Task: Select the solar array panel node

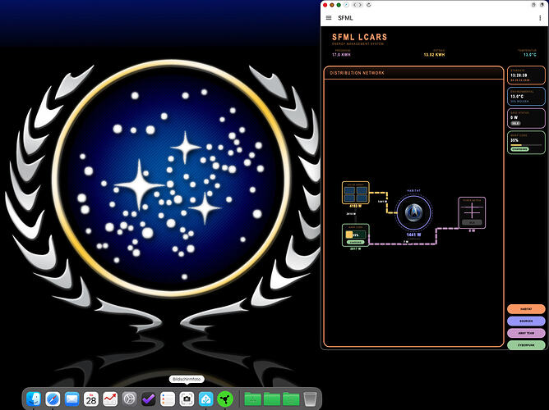Action: pos(355,193)
